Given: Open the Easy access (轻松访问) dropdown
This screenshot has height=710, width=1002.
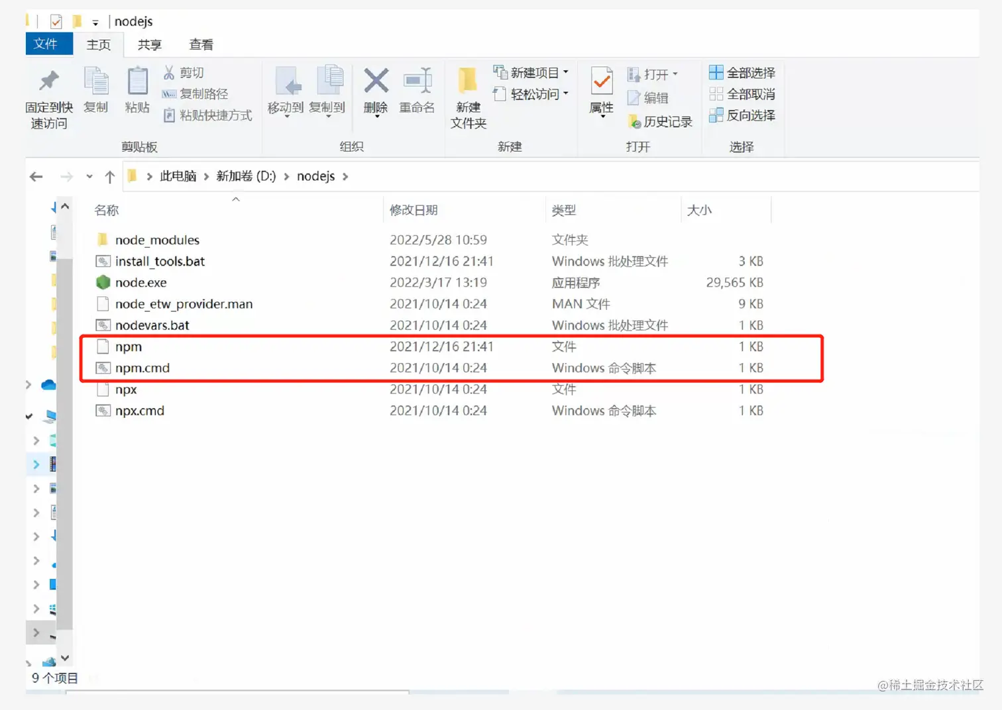Looking at the screenshot, I should [x=566, y=94].
